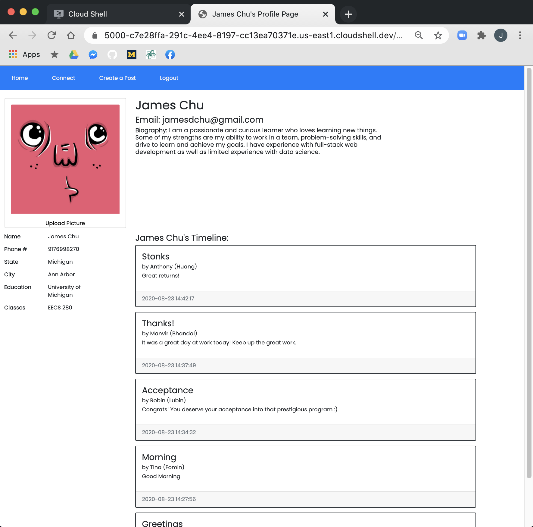Open the Apps grid shortcut

pyautogui.click(x=24, y=55)
